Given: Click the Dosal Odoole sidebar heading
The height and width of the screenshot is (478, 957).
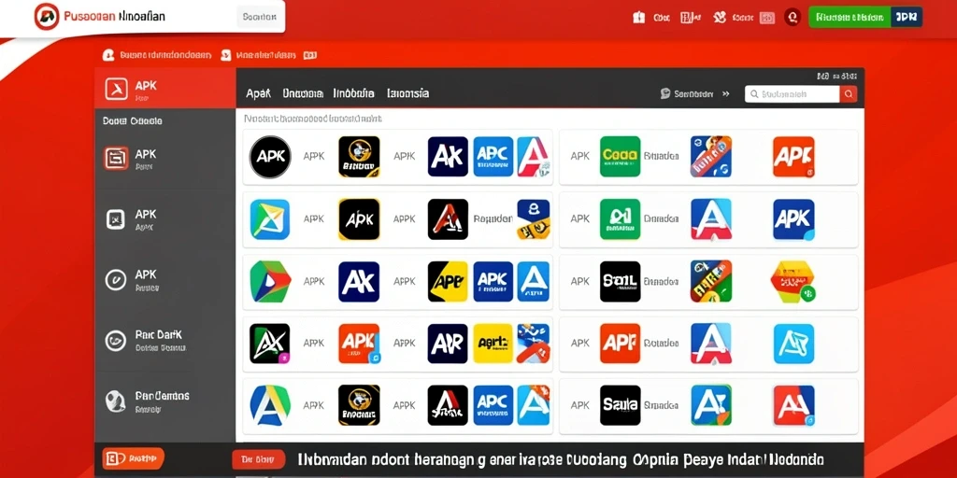Looking at the screenshot, I should [x=133, y=120].
